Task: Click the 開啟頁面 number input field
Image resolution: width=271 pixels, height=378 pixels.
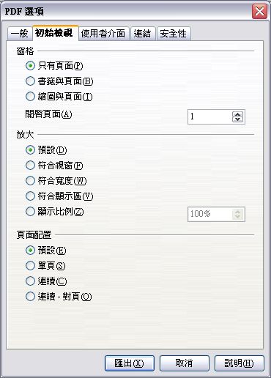Action: pos(210,116)
